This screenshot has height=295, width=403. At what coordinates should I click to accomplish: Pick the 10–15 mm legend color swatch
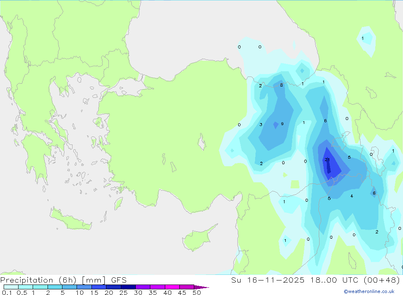pyautogui.click(x=84, y=287)
